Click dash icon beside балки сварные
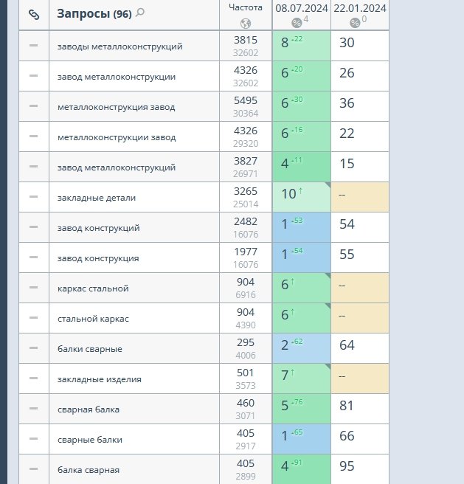The image size is (464, 484). point(33,348)
